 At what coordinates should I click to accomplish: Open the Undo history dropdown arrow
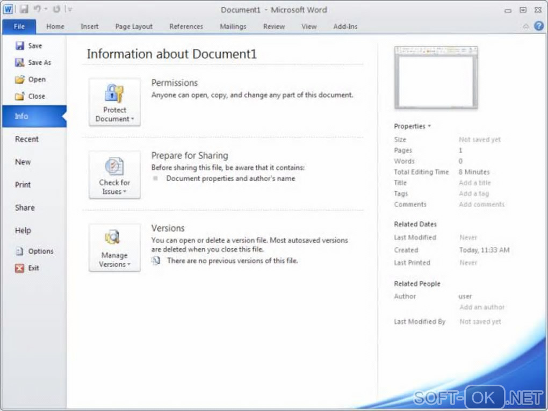pos(46,10)
